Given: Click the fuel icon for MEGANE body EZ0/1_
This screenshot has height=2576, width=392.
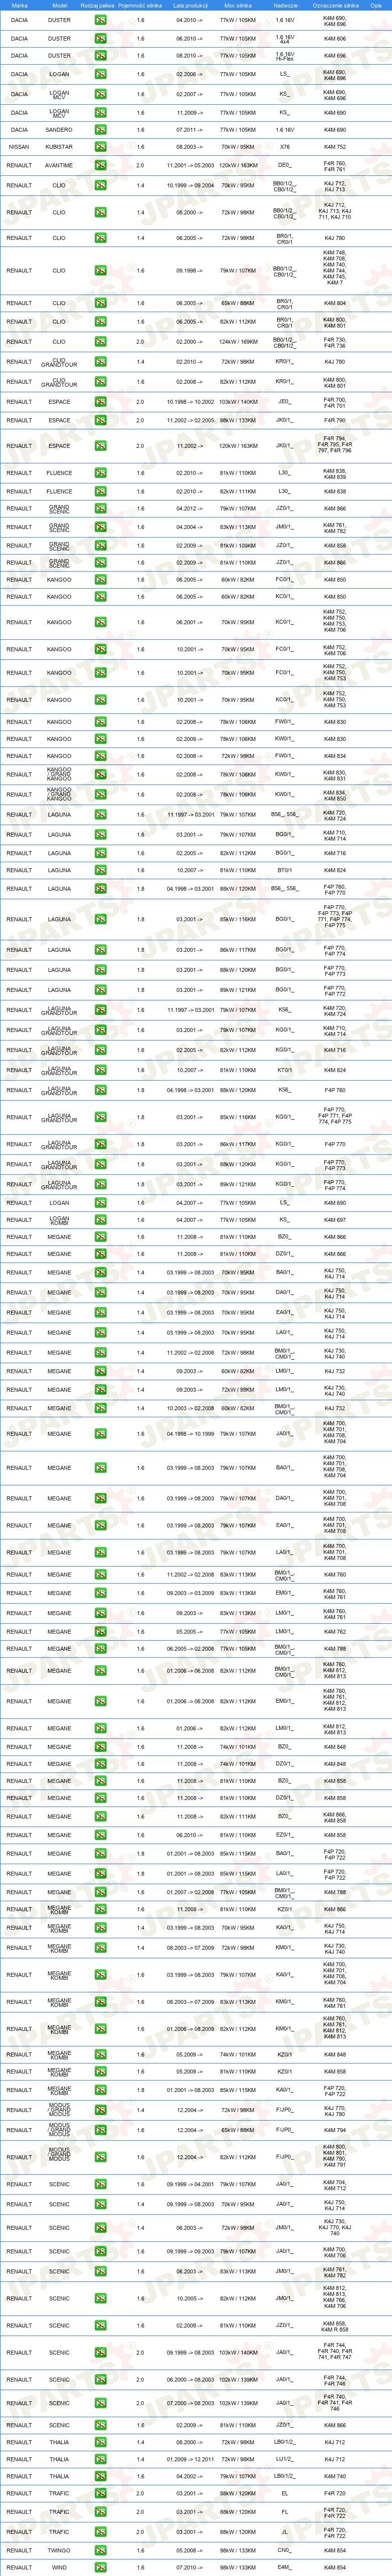Looking at the screenshot, I should point(100,1835).
